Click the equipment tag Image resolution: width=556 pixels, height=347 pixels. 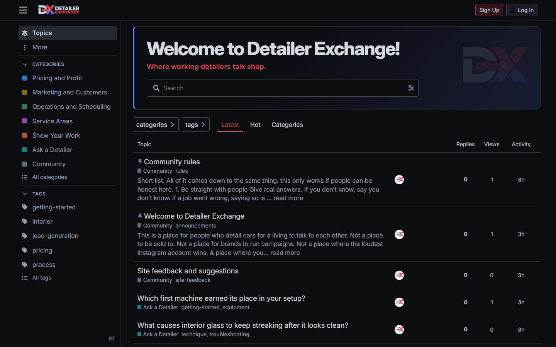click(236, 307)
